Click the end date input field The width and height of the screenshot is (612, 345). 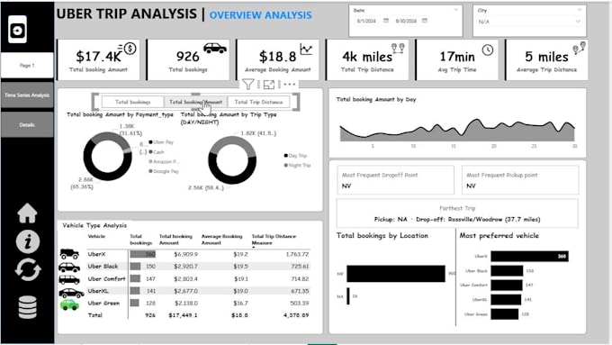coord(406,21)
